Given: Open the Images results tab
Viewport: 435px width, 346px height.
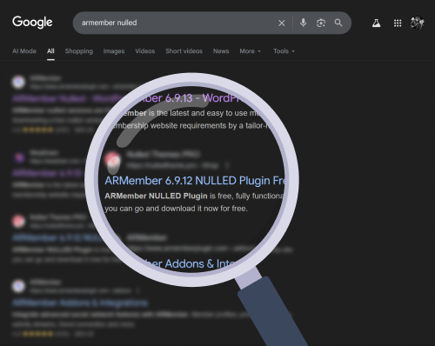Looking at the screenshot, I should [x=114, y=51].
